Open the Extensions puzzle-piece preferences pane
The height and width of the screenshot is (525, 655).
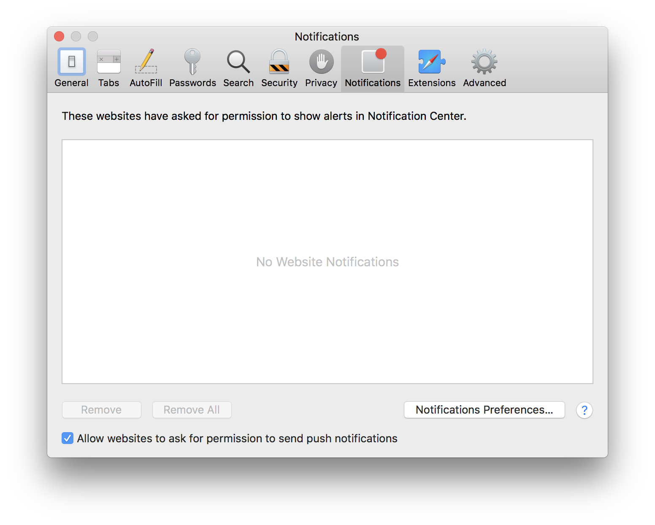[432, 68]
